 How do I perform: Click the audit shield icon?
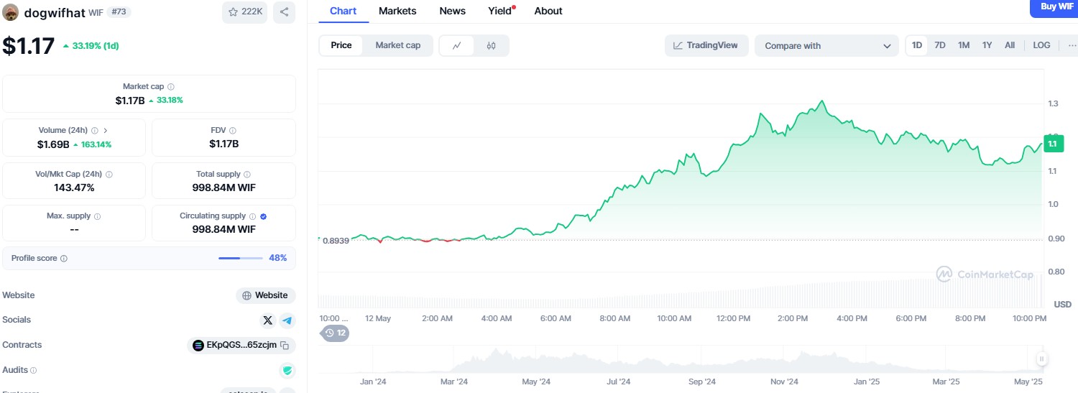point(287,371)
